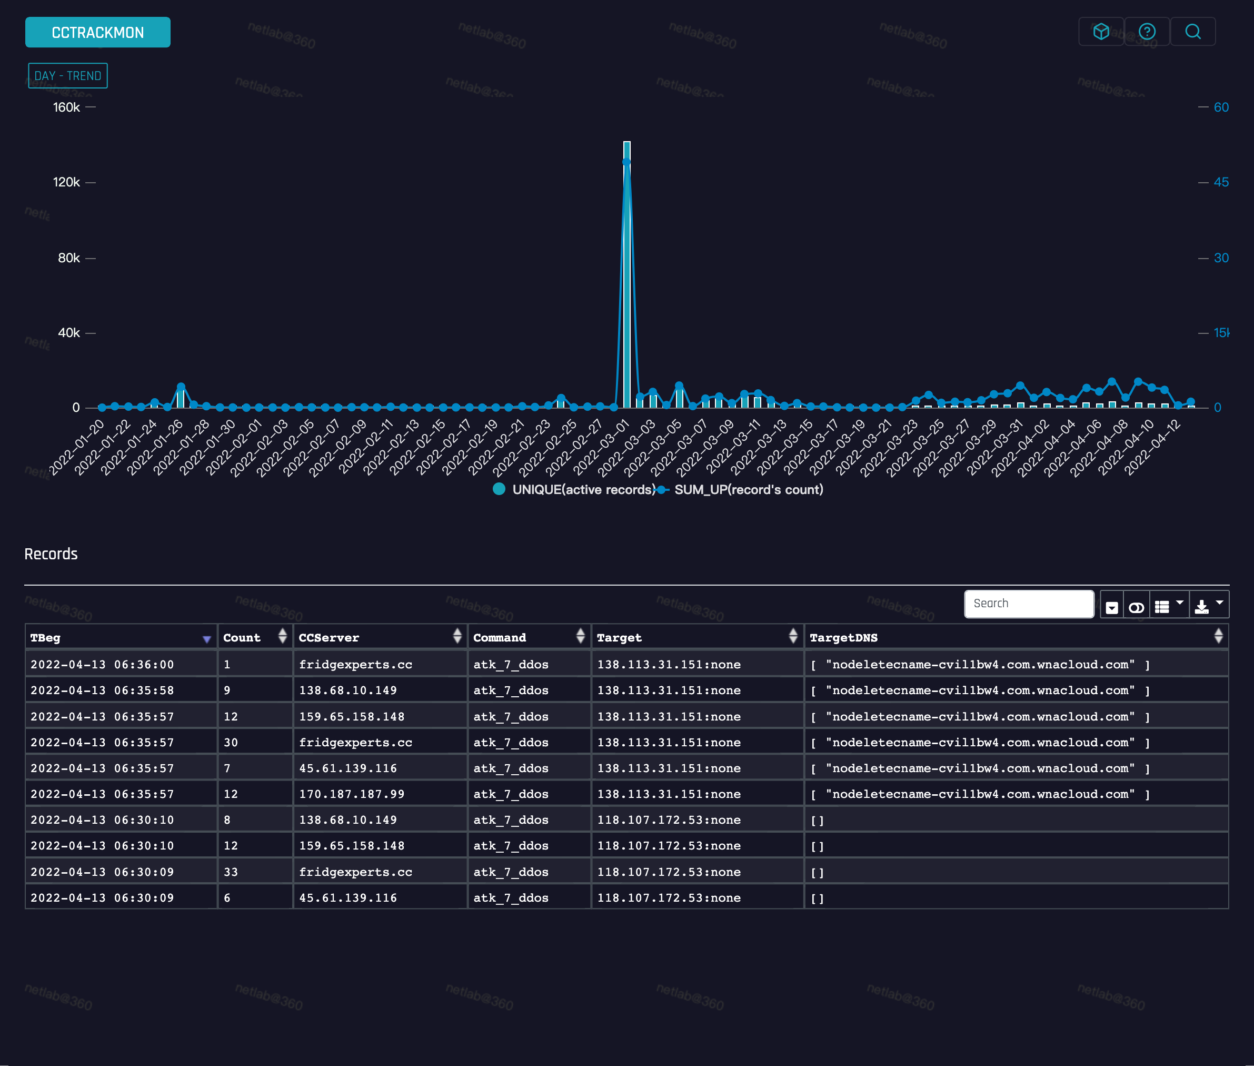The height and width of the screenshot is (1066, 1254).
Task: Open the columns list dropdown in table toolbar
Action: (1169, 605)
